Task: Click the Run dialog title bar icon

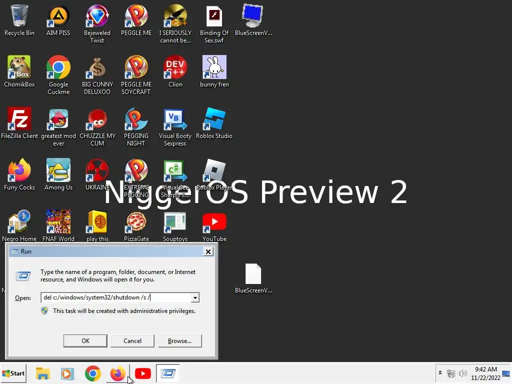Action: (14, 251)
